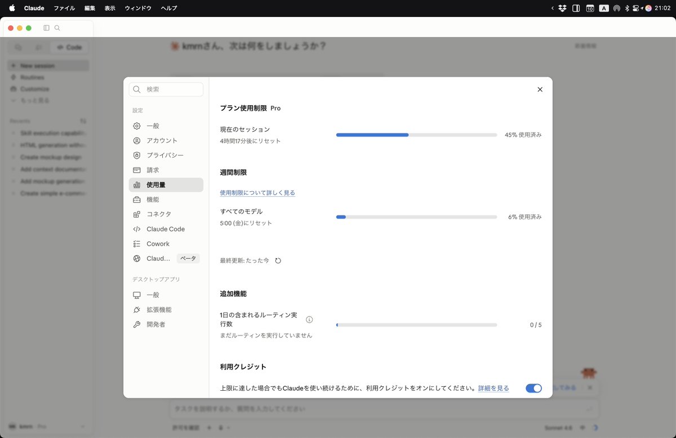Click the "6% 使用済み" usage value
Image resolution: width=676 pixels, height=438 pixels.
coord(524,217)
